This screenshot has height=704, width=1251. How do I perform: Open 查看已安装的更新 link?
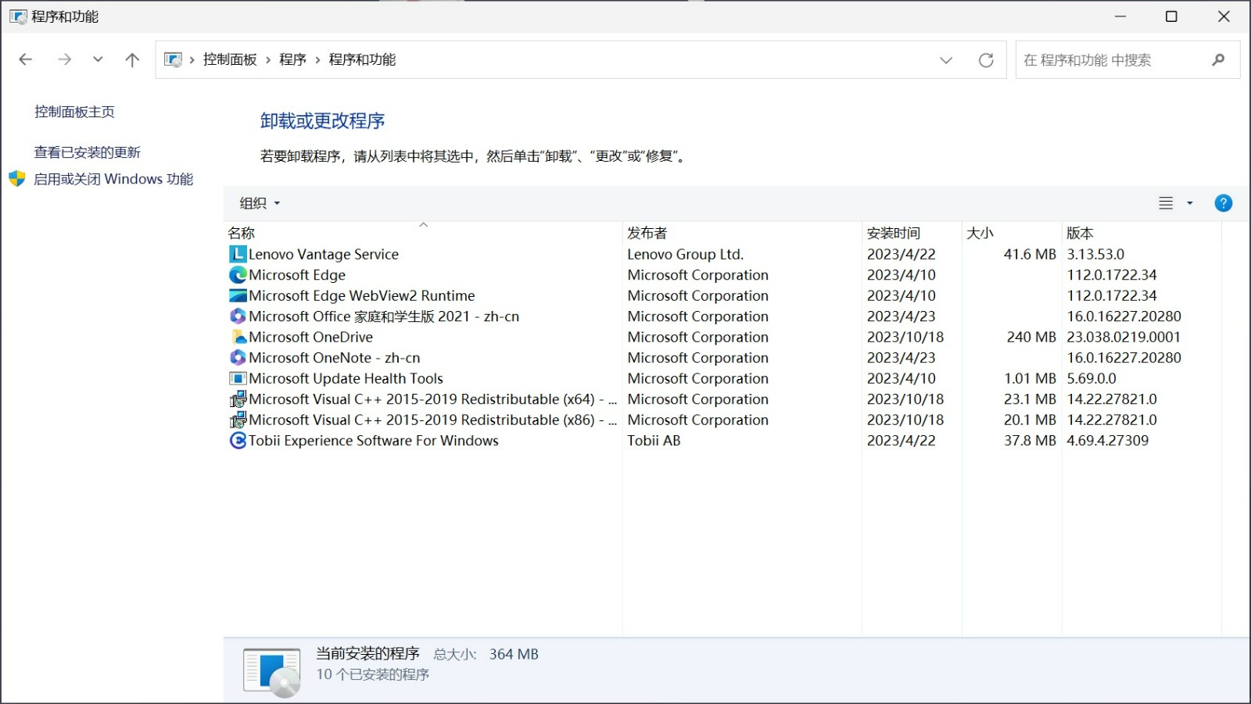click(x=87, y=152)
